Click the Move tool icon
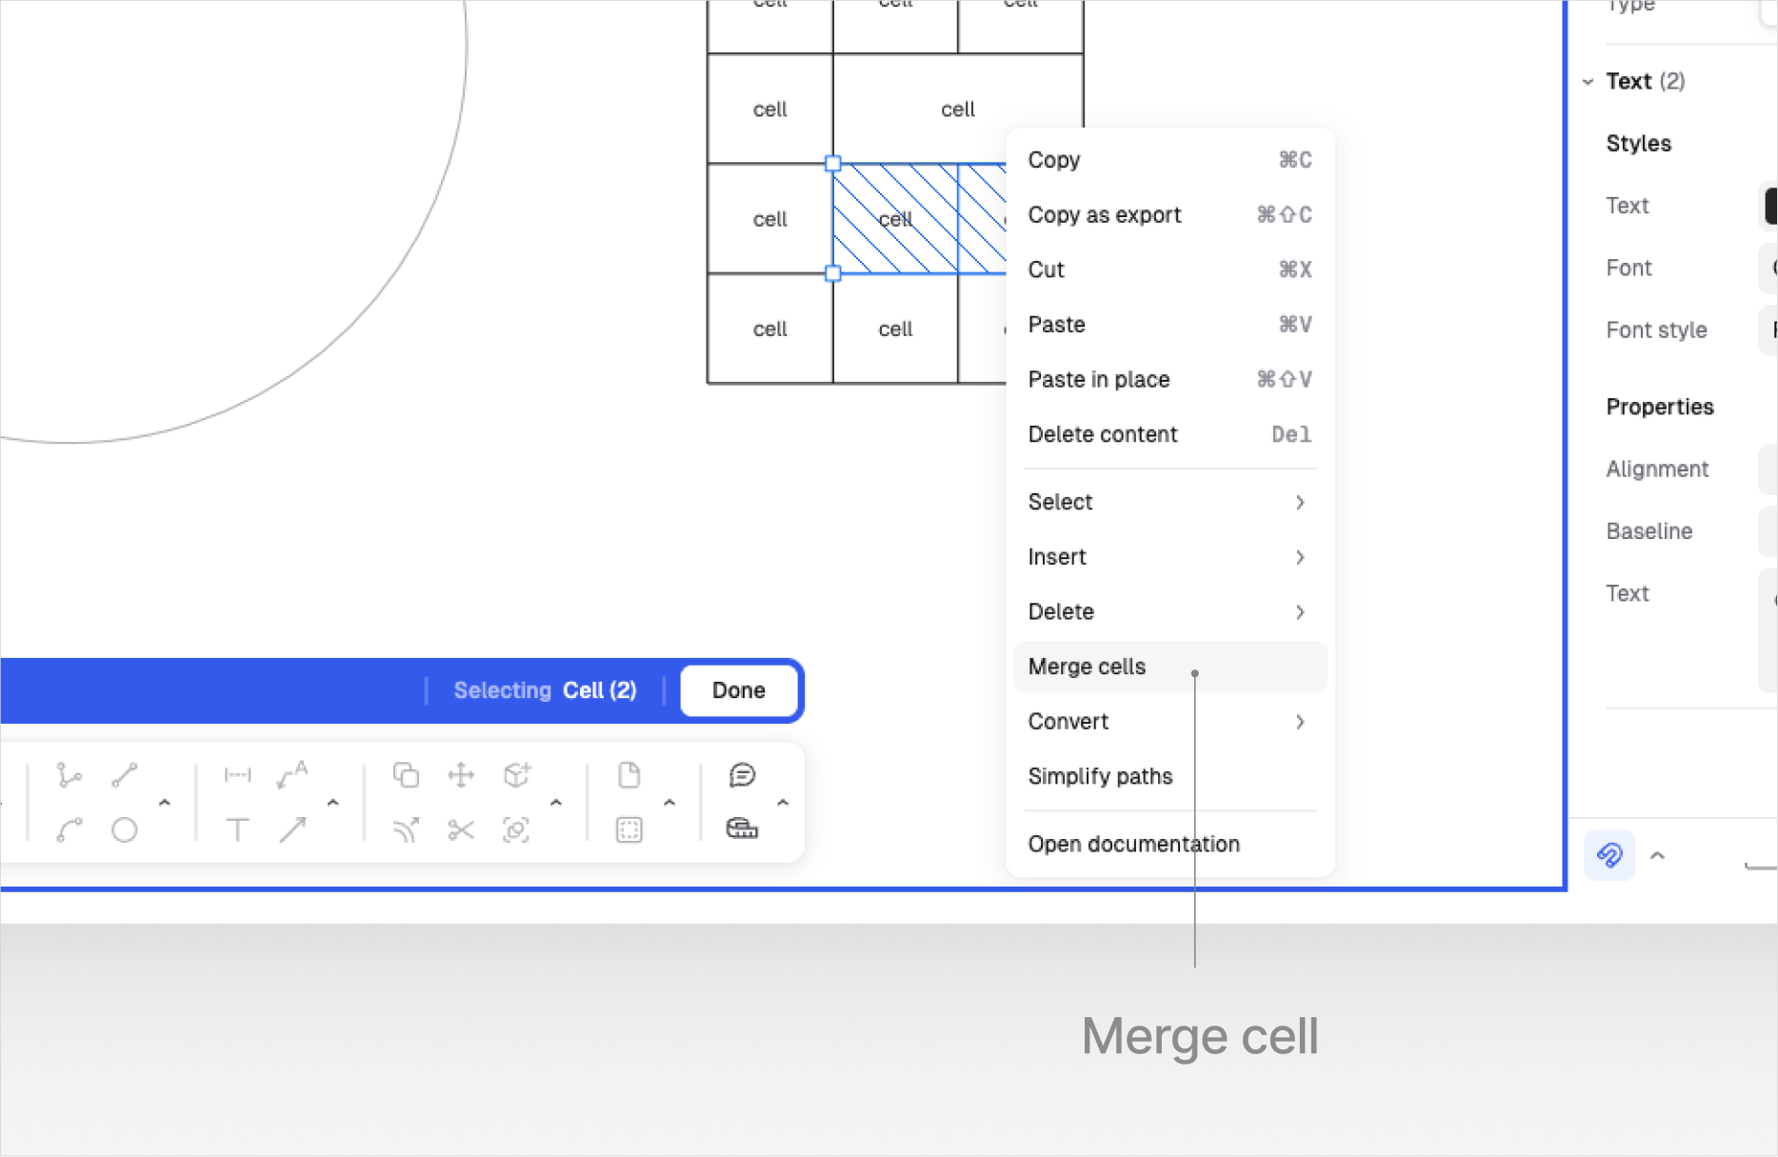The image size is (1778, 1157). tap(461, 775)
